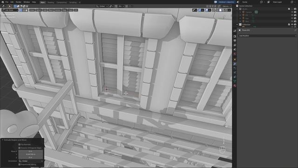Disable Camera row render camera icon
Viewport: 298px width, 168px height.
coord(295,12)
